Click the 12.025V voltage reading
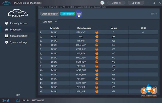162x103 pixels. [25, 100]
